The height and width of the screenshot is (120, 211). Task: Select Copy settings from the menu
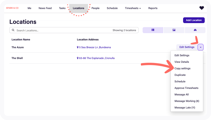(x=182, y=69)
